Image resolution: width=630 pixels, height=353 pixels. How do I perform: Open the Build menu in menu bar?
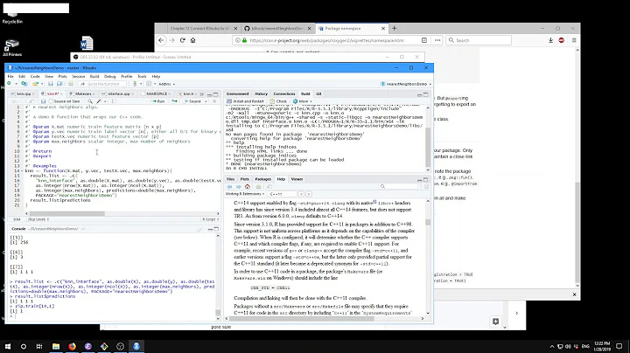click(94, 76)
